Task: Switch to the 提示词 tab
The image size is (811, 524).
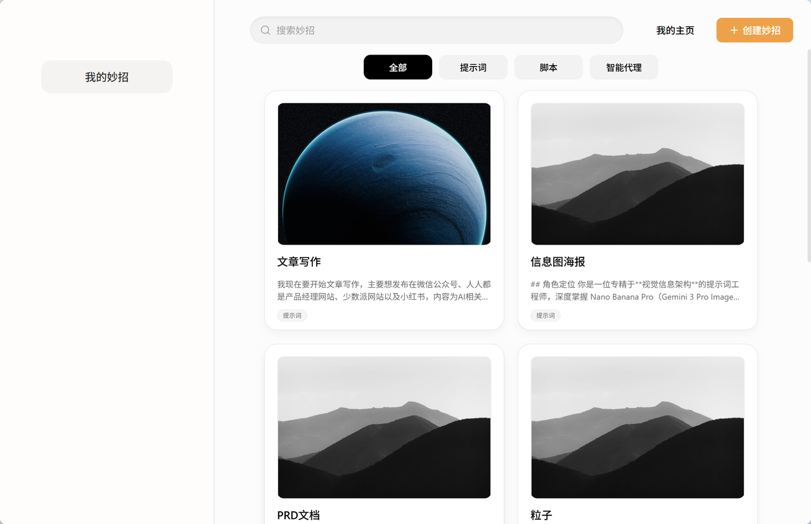Action: [473, 67]
